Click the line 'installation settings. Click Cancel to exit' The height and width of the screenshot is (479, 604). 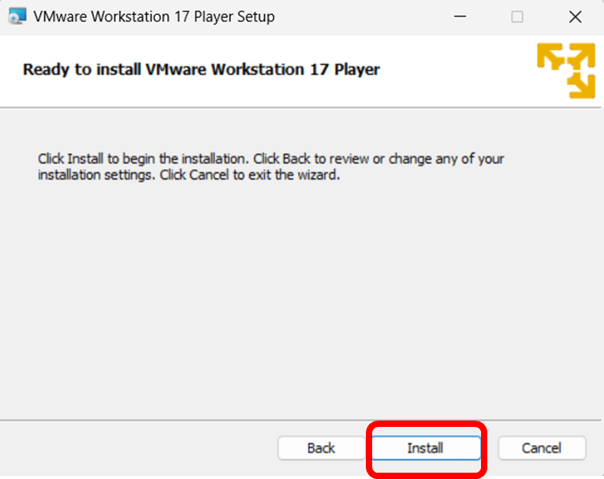[188, 175]
